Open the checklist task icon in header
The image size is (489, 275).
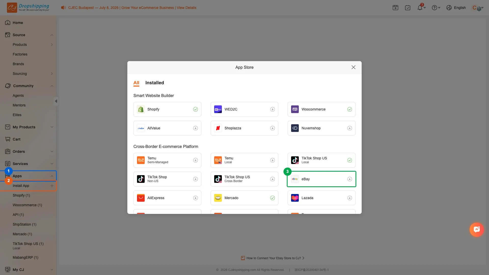click(x=408, y=8)
